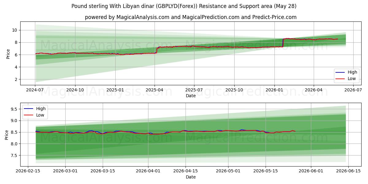Click the '8.0' price tick on bottom chart
The image size is (368, 184).
tap(14, 144)
